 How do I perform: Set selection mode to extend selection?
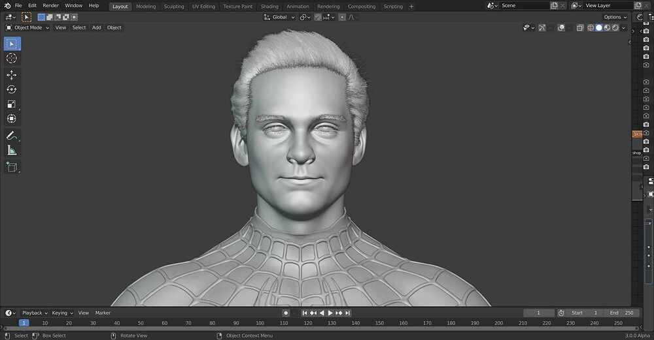tap(50, 17)
